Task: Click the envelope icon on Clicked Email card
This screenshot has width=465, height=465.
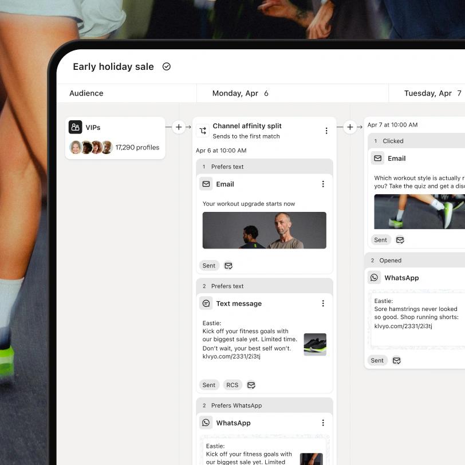Action: 377,159
